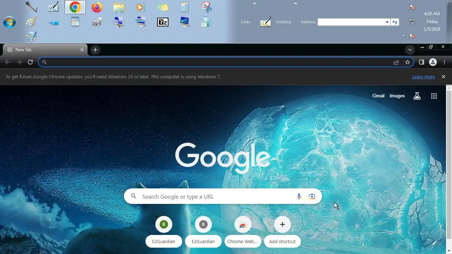Screen dimensions: 452x254
Task: Open Windows Explorer folder icon
Action: pyautogui.click(x=119, y=7)
